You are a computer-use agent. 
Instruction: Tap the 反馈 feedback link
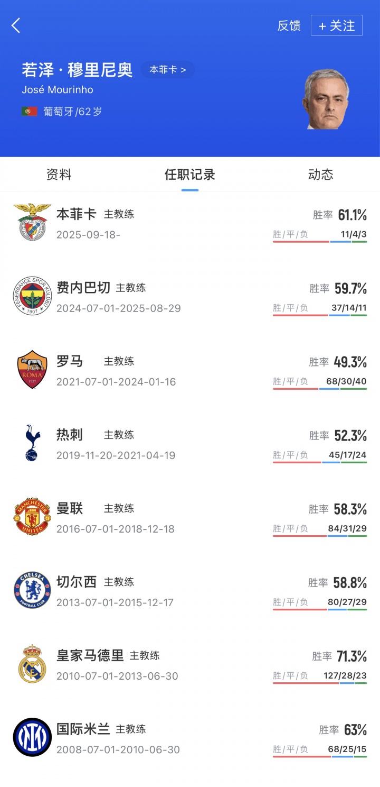tap(289, 26)
